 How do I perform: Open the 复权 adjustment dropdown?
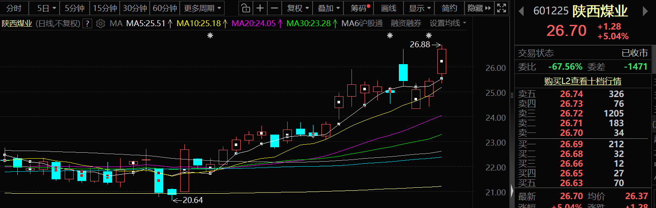[298, 8]
